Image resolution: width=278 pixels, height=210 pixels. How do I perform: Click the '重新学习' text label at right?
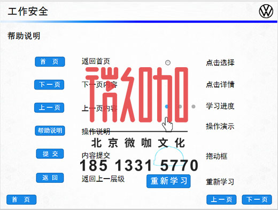click(x=220, y=182)
